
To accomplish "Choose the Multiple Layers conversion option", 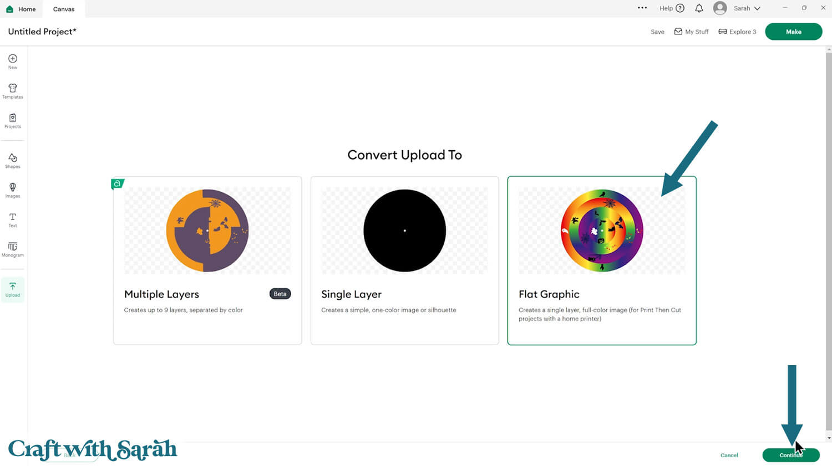I will [x=207, y=260].
